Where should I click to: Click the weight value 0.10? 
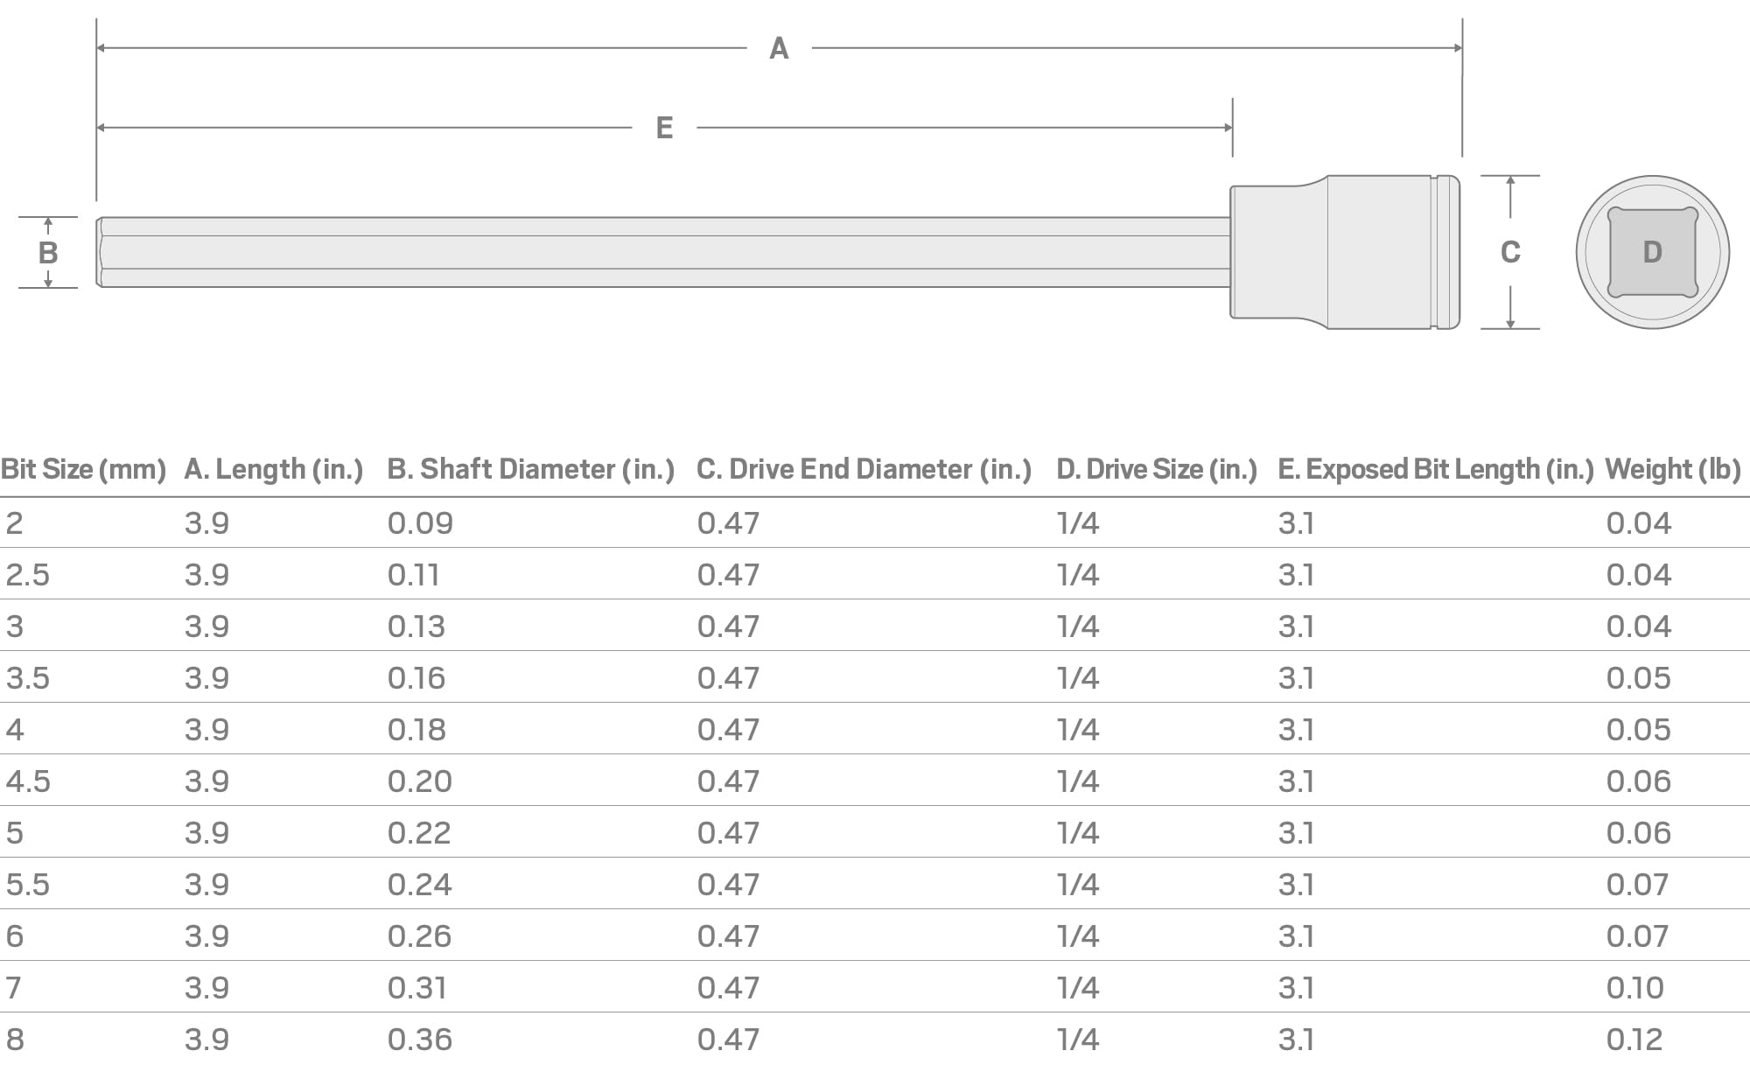1635,988
